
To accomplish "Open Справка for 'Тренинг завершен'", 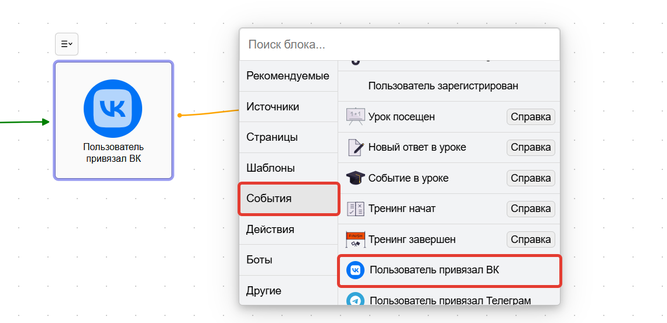I will pyautogui.click(x=531, y=239).
